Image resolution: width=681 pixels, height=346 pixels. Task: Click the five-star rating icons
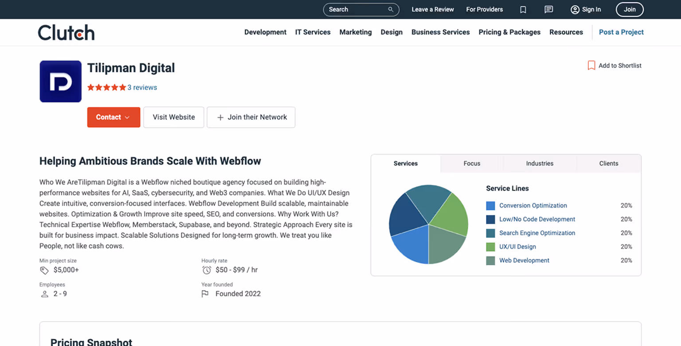coord(106,87)
